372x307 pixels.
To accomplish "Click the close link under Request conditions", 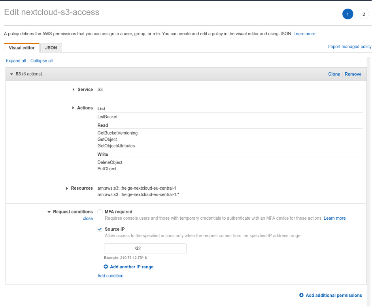I will tap(88, 218).
